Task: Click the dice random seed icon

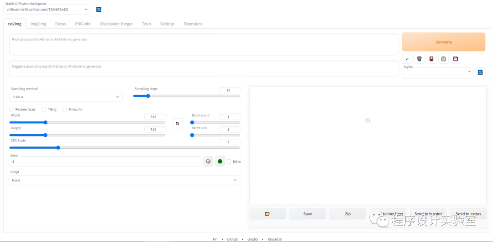Action: [x=208, y=161]
